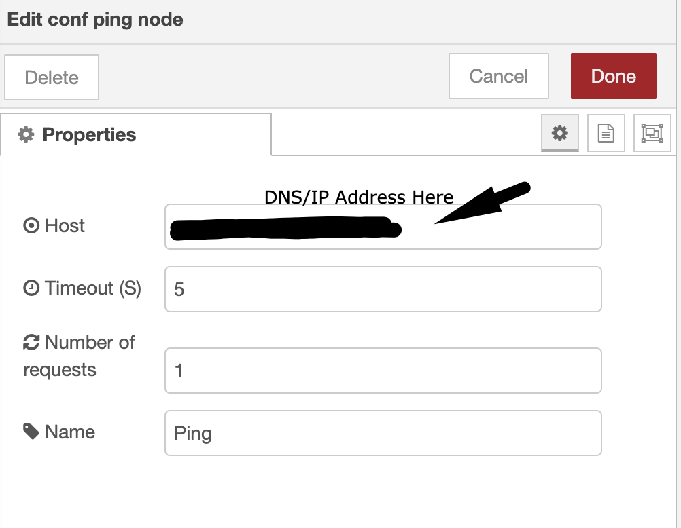Click the Timeout (S) label text
Image resolution: width=681 pixels, height=528 pixels.
93,288
